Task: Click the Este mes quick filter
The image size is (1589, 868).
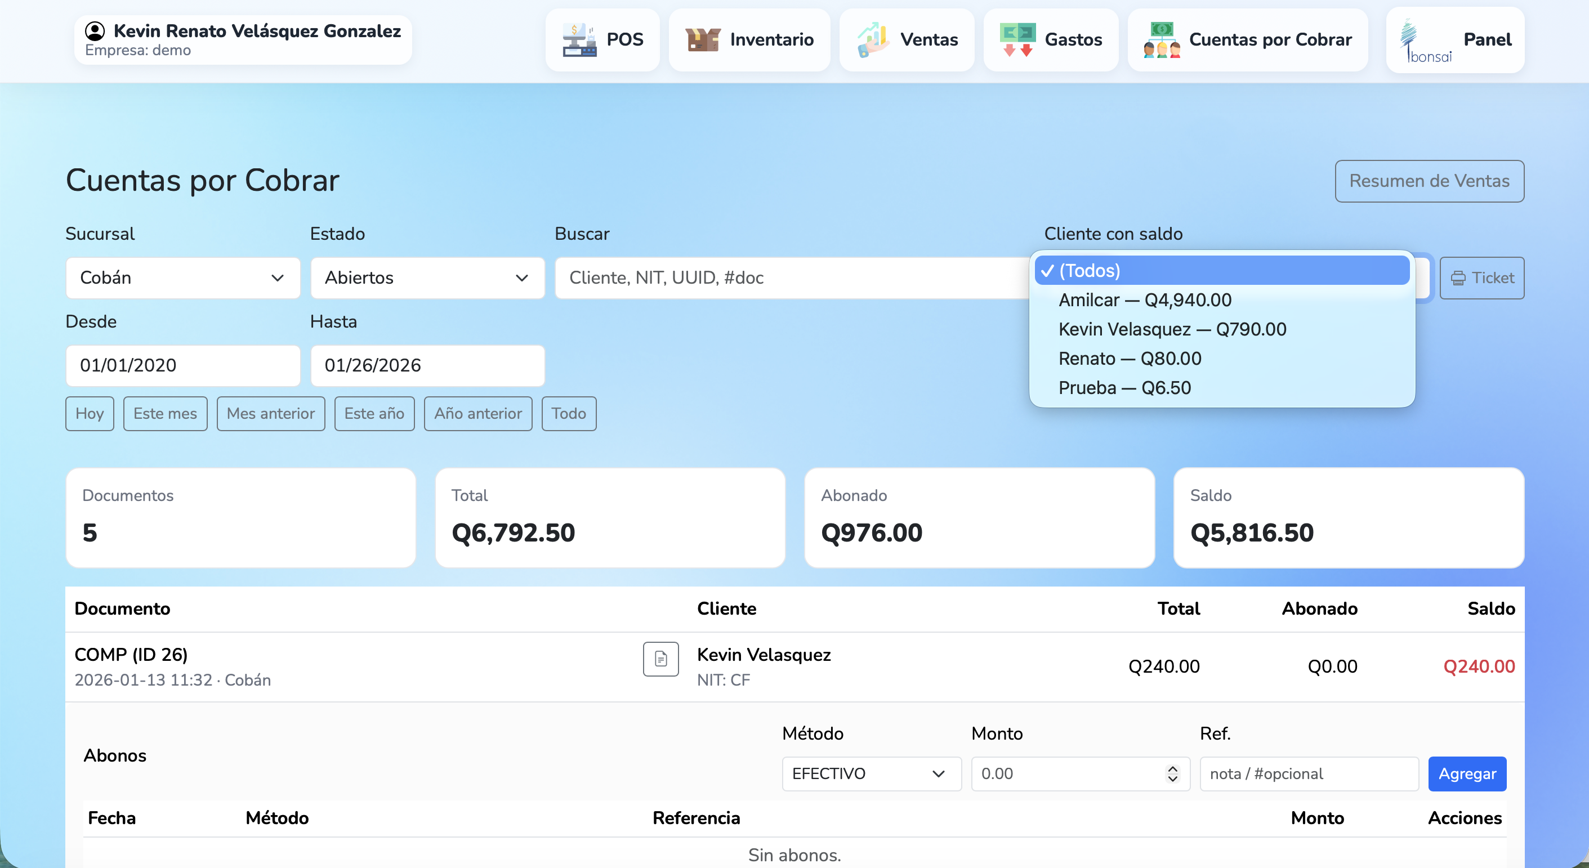Action: coord(164,414)
